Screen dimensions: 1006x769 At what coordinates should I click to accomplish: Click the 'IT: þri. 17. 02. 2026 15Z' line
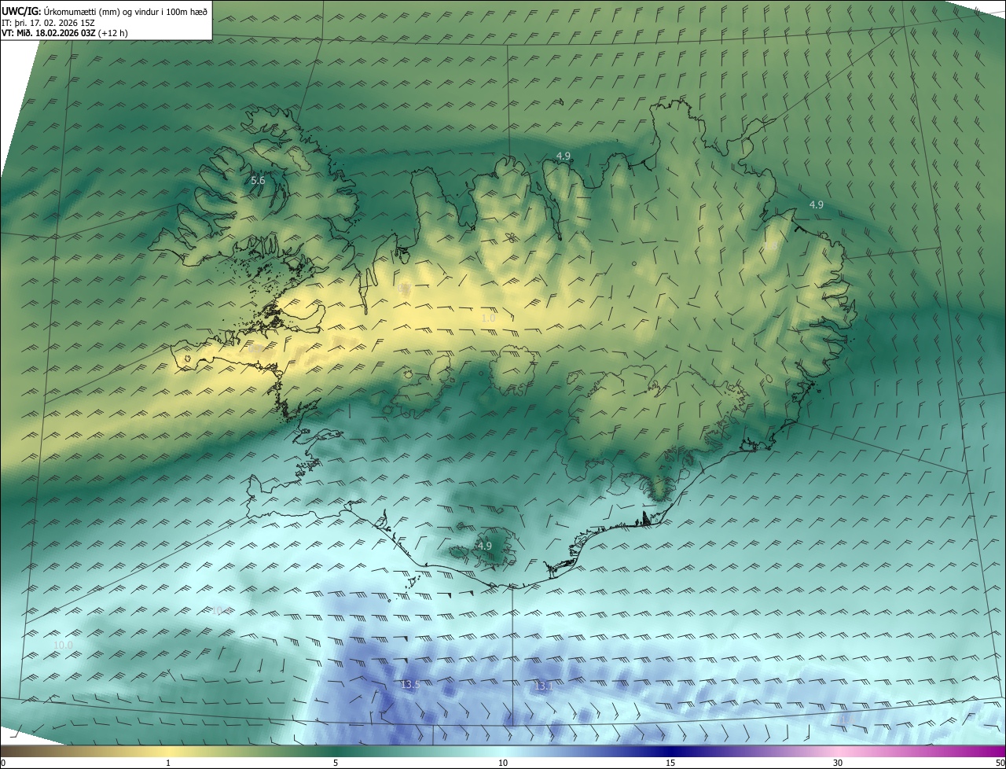click(x=48, y=22)
